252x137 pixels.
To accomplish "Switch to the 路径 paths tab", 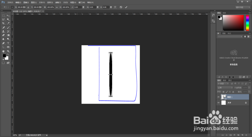I will (230, 80).
